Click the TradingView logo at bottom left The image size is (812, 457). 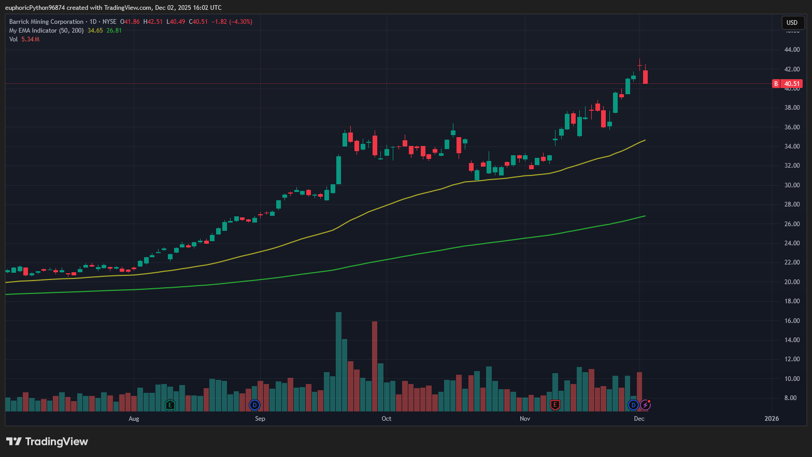[x=47, y=441]
